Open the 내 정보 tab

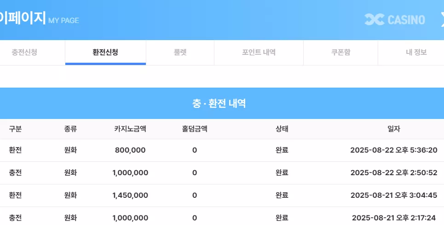[x=416, y=53]
